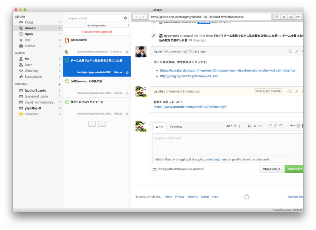
Task: Navigate browser back arrow
Action: coord(136,17)
